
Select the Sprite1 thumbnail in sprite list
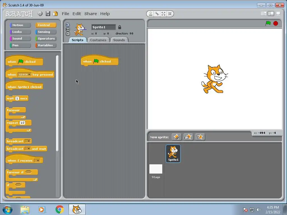[x=173, y=154]
